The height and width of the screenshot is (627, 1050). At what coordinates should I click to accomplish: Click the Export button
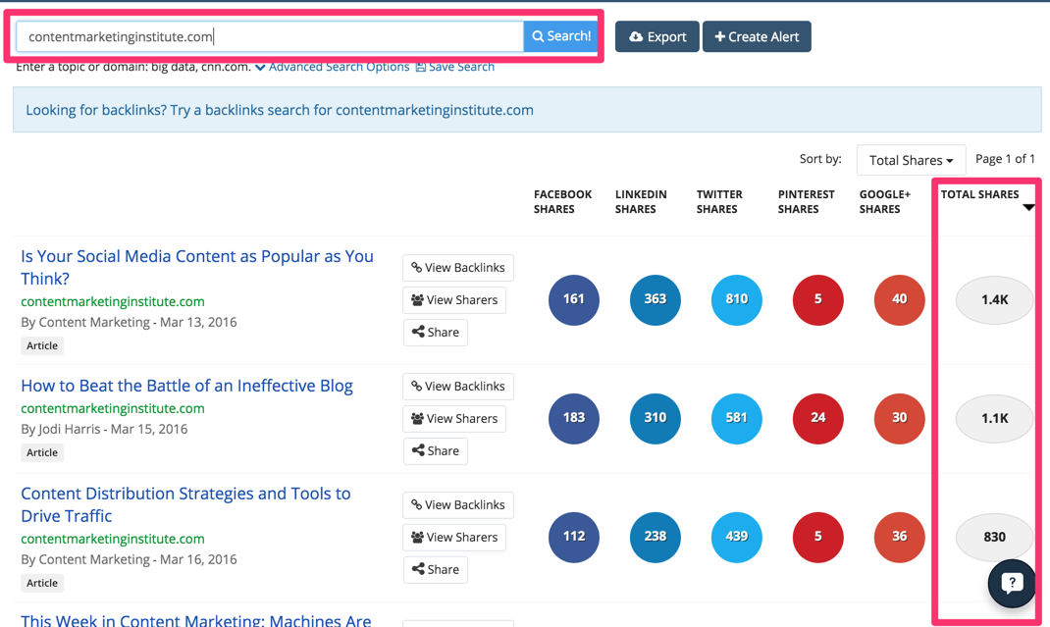(656, 36)
